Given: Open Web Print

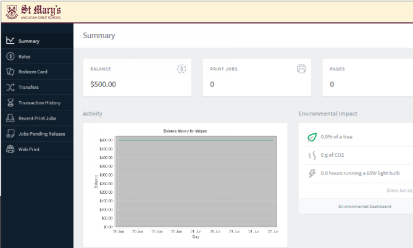Looking at the screenshot, I should point(38,149).
